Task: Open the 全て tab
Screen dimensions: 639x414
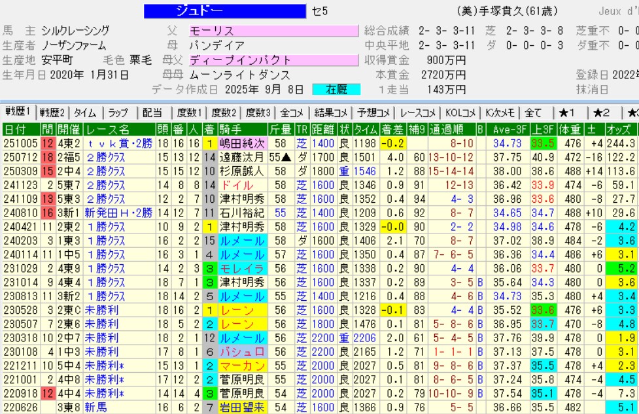Action: 534,112
